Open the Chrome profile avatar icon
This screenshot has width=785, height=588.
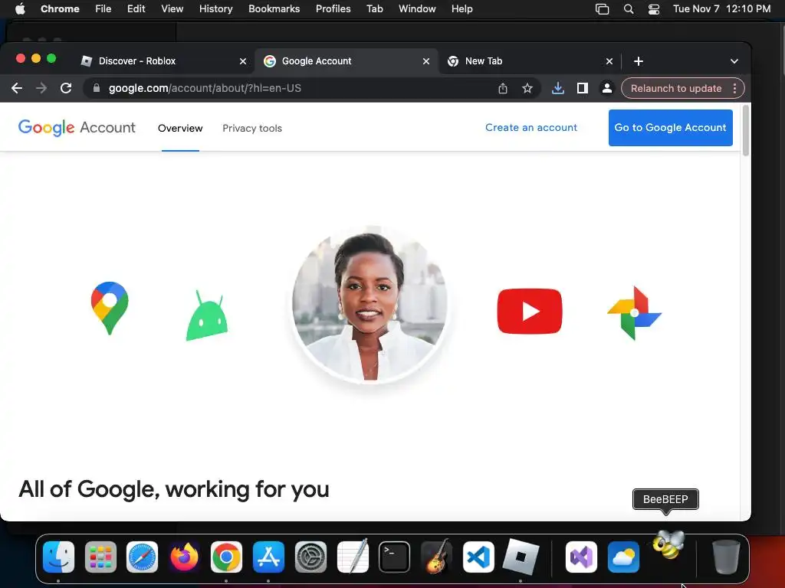(607, 89)
